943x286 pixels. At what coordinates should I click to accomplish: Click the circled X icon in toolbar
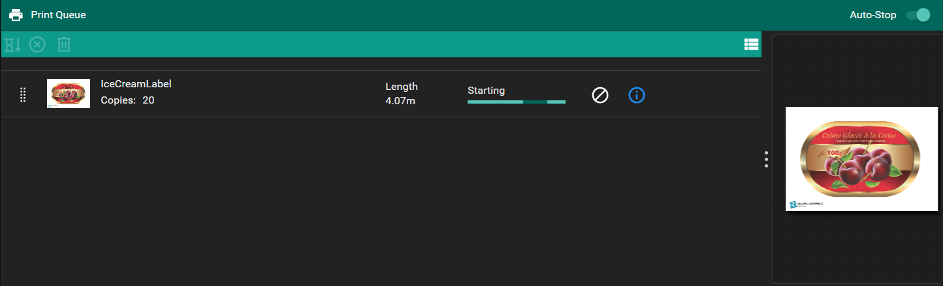pos(38,44)
